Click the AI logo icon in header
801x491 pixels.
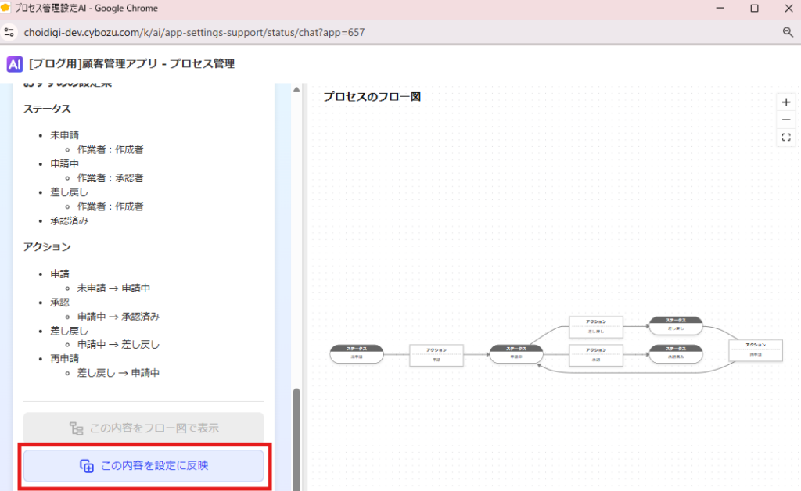pos(15,64)
